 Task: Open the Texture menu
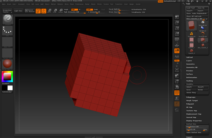click(x=106, y=4)
